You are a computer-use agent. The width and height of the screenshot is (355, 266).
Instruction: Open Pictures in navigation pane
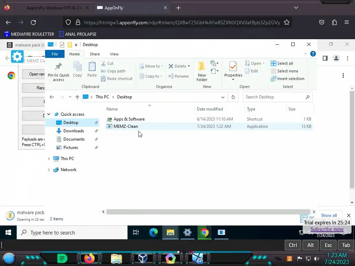(x=71, y=148)
